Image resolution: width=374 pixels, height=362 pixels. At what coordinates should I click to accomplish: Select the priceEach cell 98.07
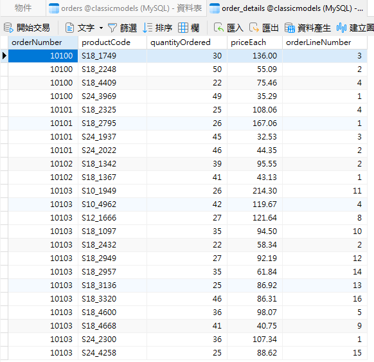[254, 312]
